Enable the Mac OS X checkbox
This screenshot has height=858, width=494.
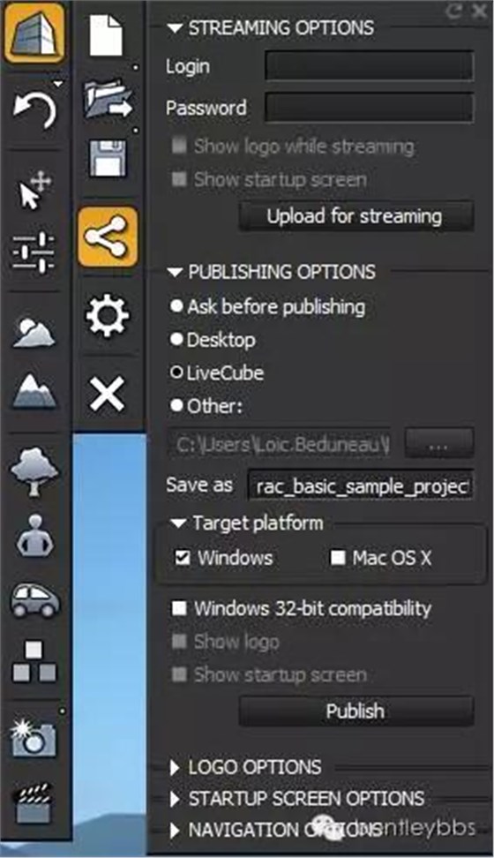coord(338,558)
